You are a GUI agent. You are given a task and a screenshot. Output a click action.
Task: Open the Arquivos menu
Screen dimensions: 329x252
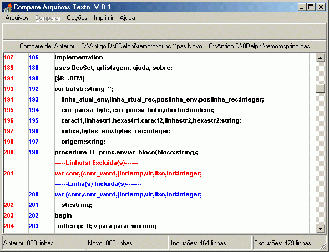(x=17, y=18)
